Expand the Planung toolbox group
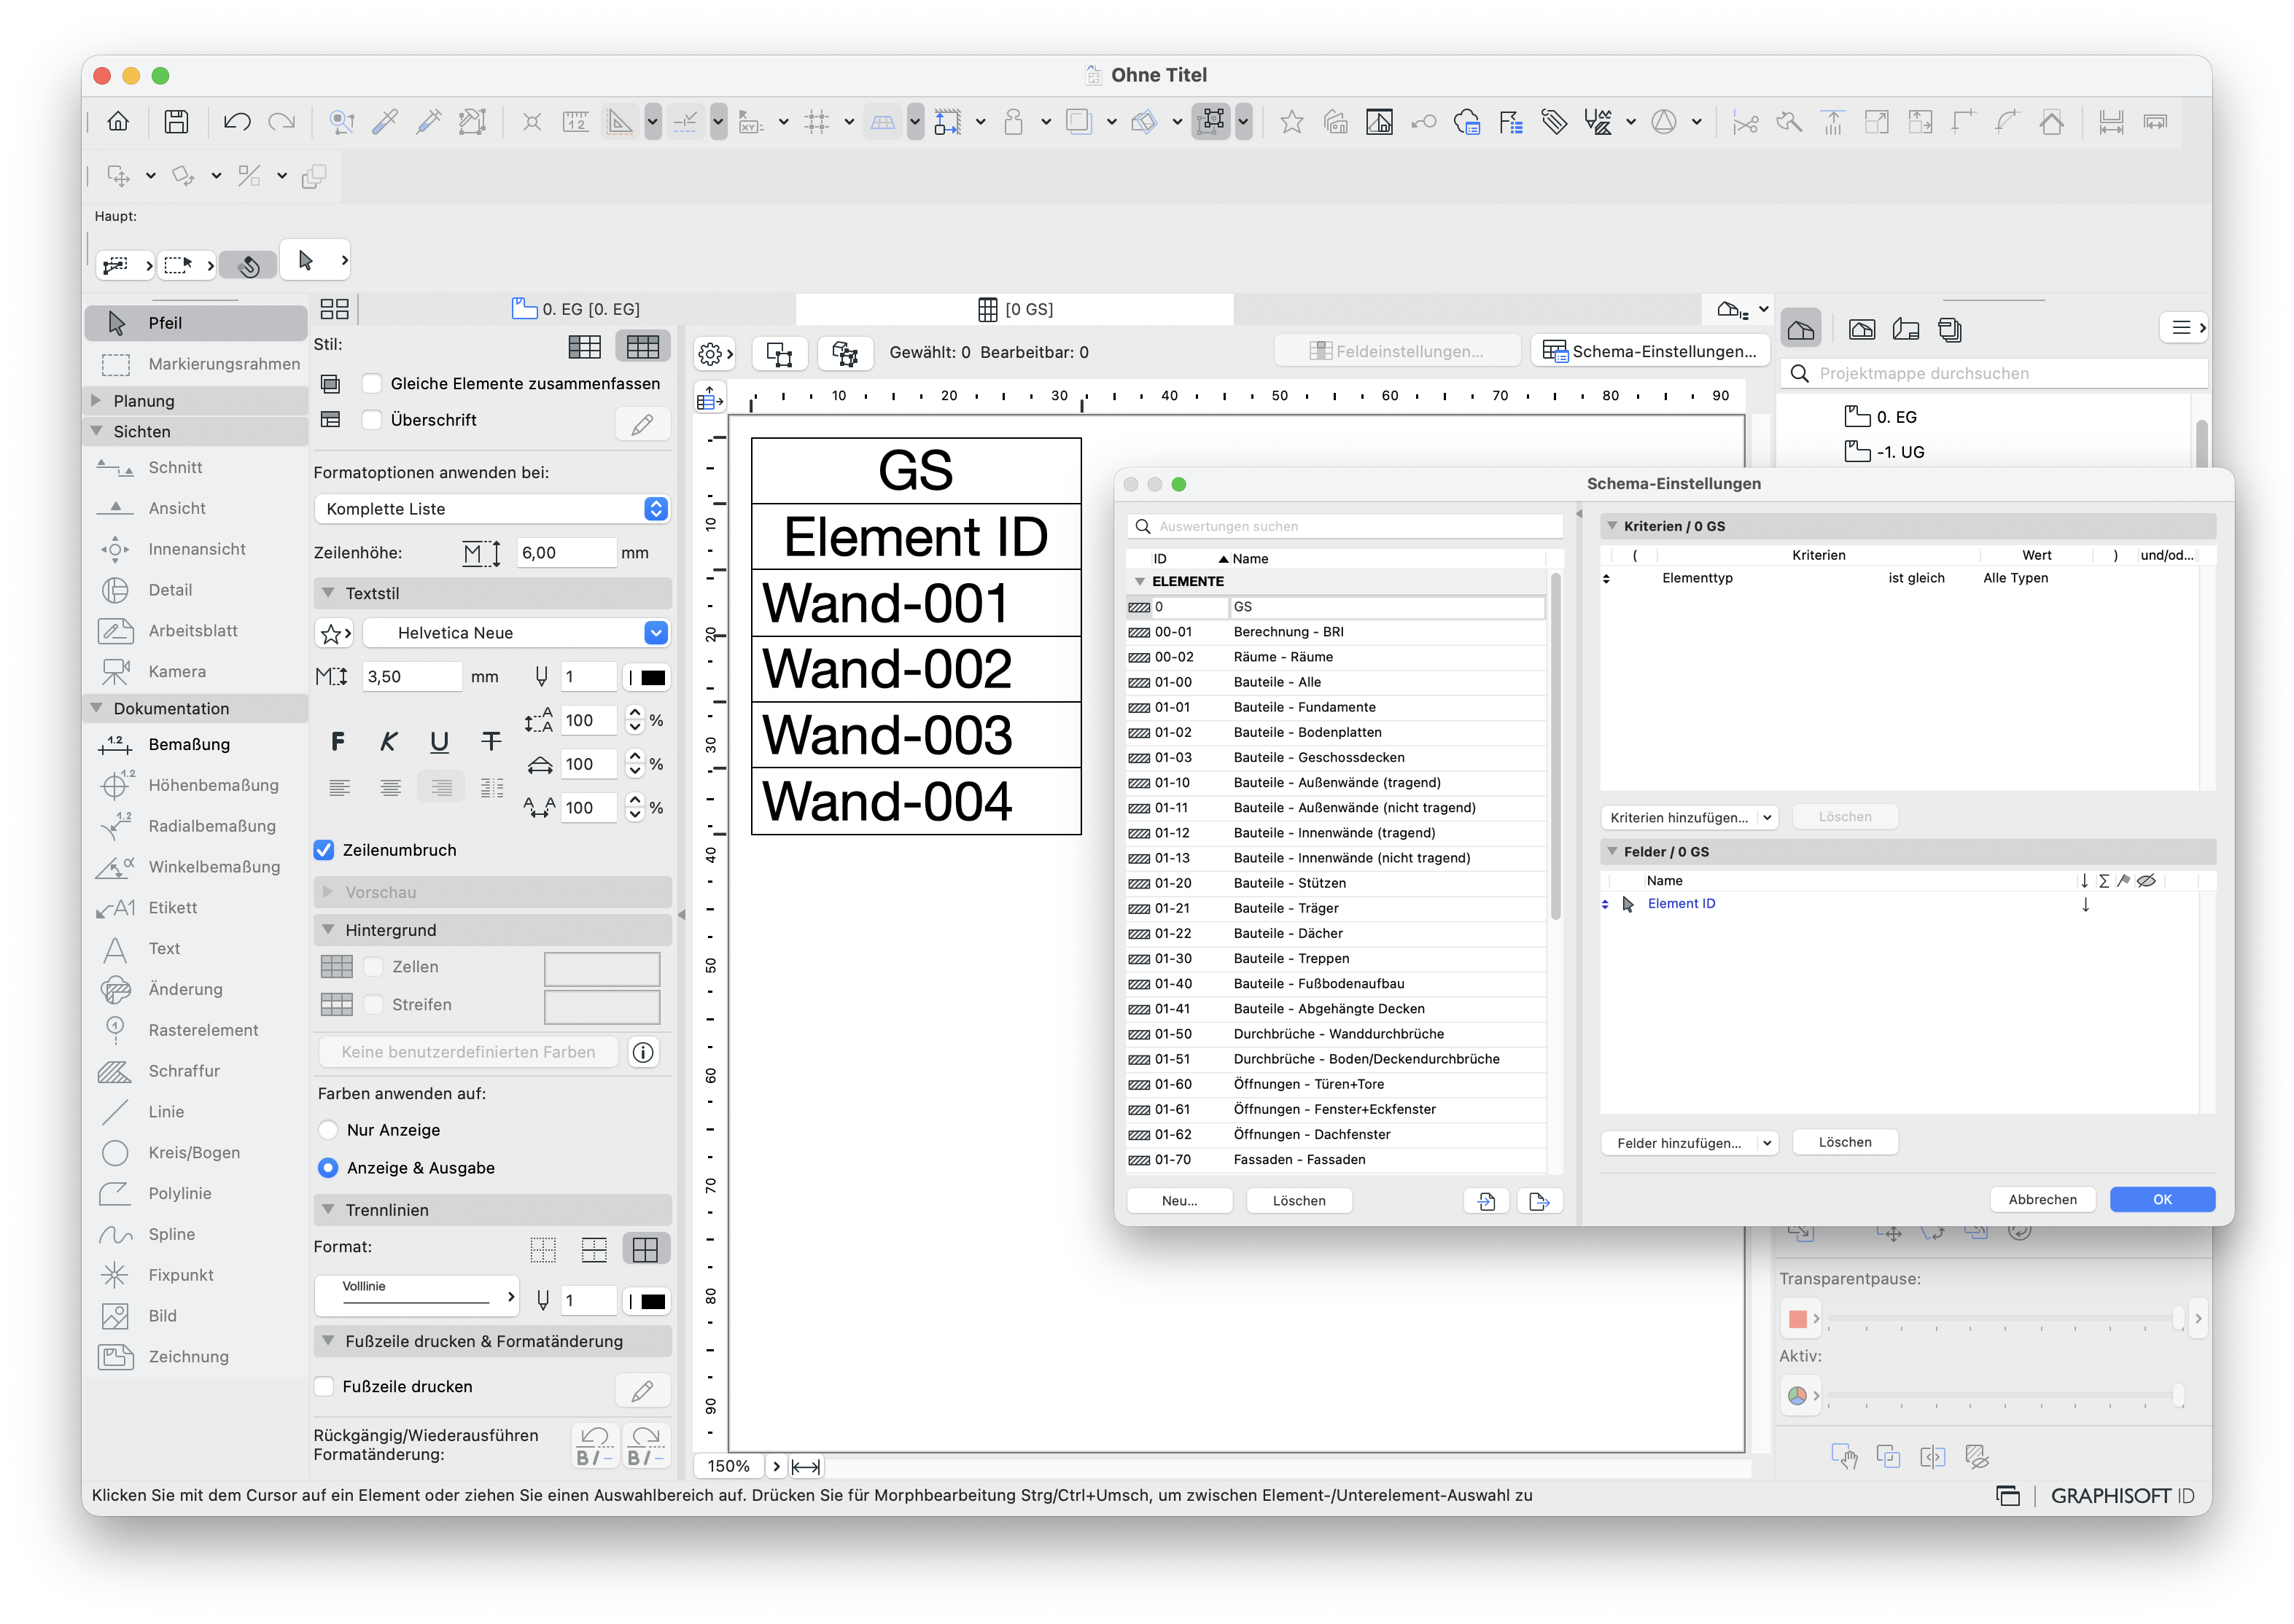 (x=96, y=400)
